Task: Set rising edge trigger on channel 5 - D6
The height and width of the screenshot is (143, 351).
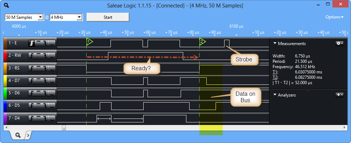Action: click(x=32, y=92)
